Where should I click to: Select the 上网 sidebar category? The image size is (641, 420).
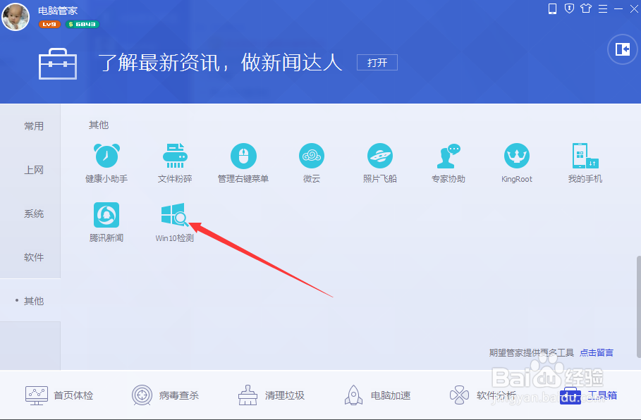click(x=34, y=170)
